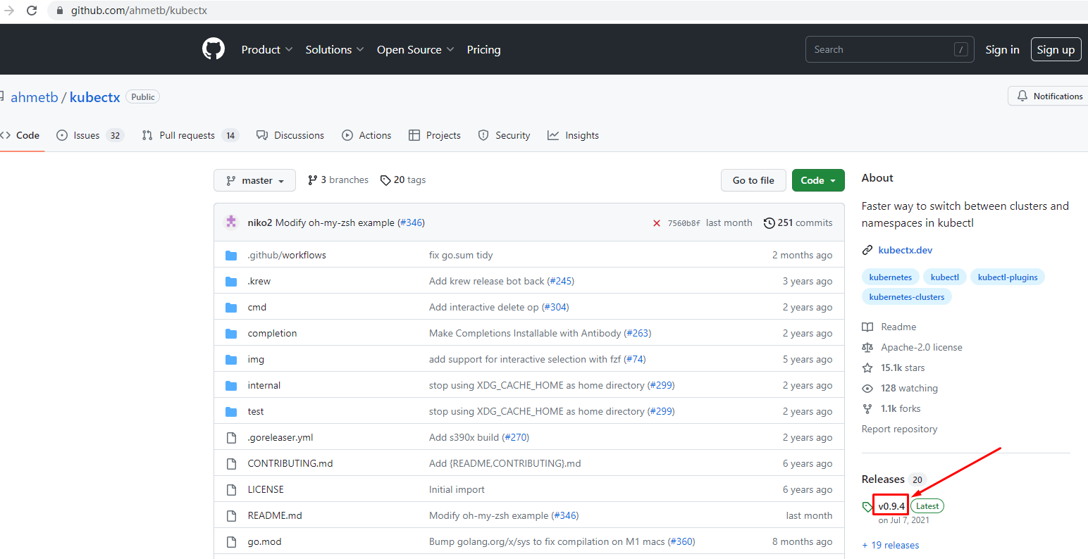This screenshot has height=559, width=1088.
Task: Open commit hash 7560b8f
Action: tap(684, 223)
